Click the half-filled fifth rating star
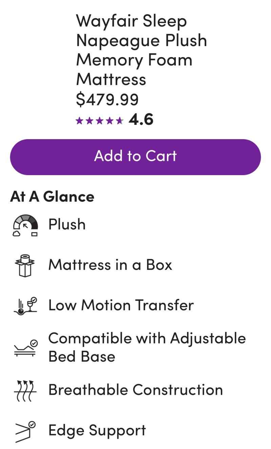This screenshot has width=271, height=449. (120, 120)
